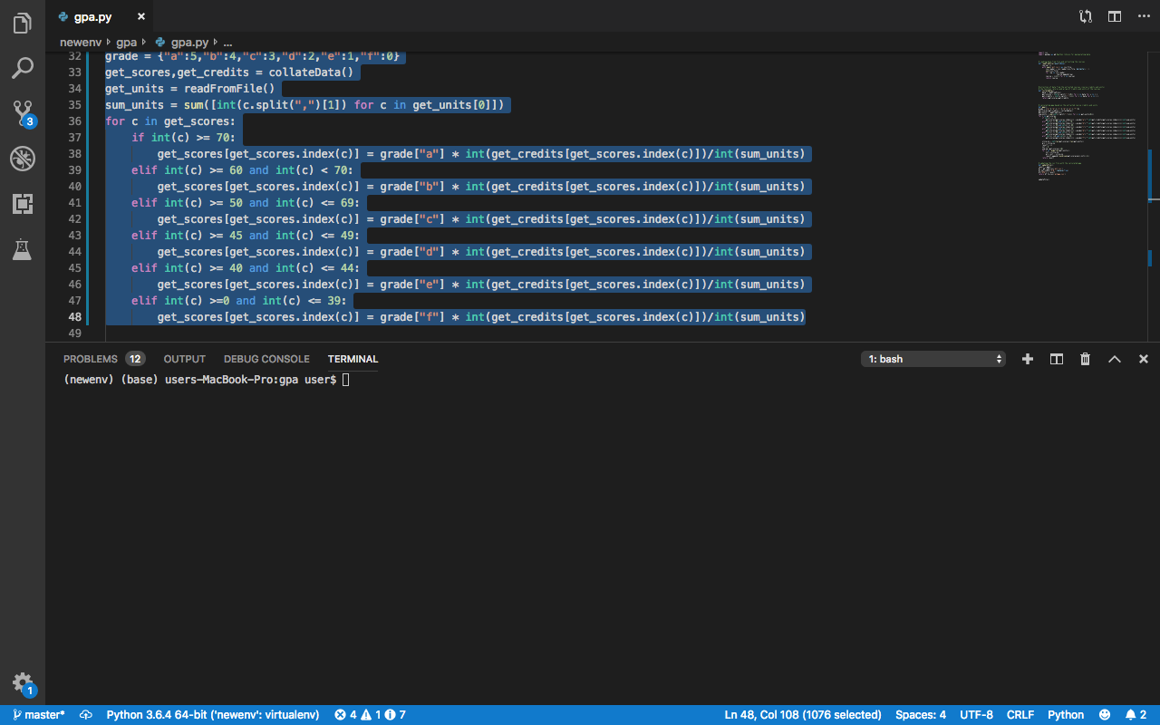
Task: Select the Debug sidebar icon
Action: [22, 159]
